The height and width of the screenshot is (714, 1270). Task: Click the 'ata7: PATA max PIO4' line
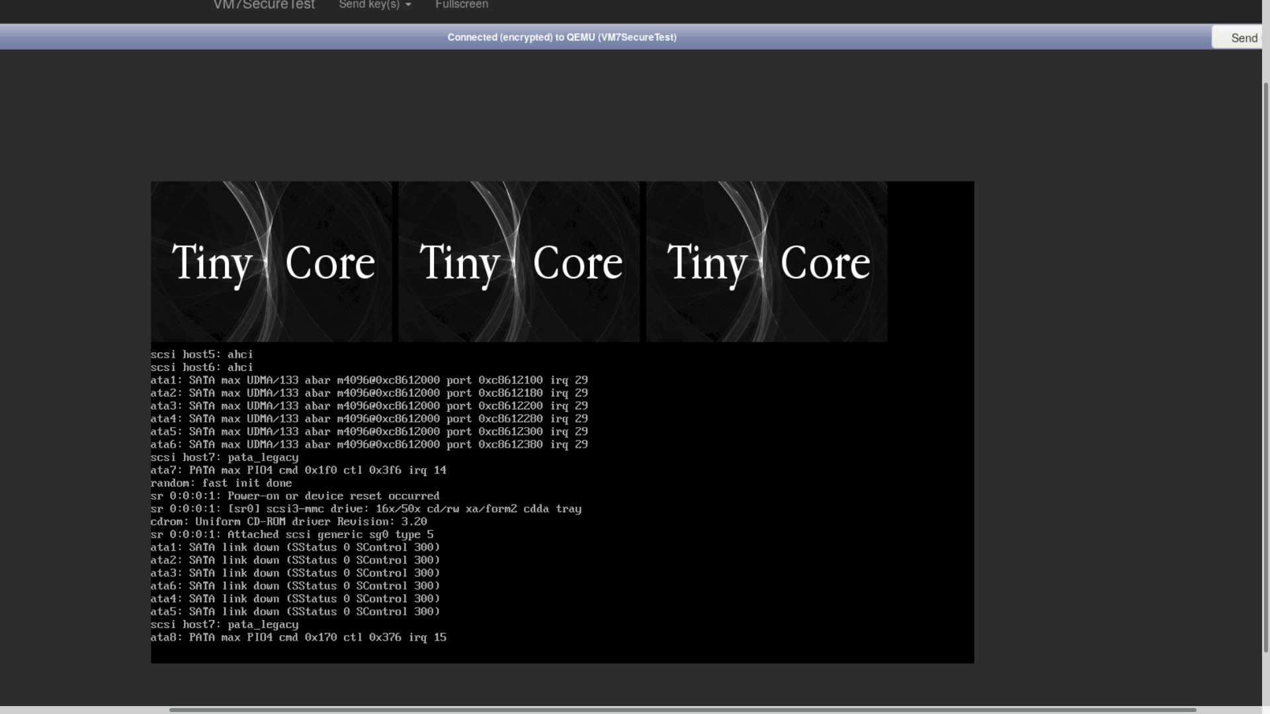tap(298, 471)
